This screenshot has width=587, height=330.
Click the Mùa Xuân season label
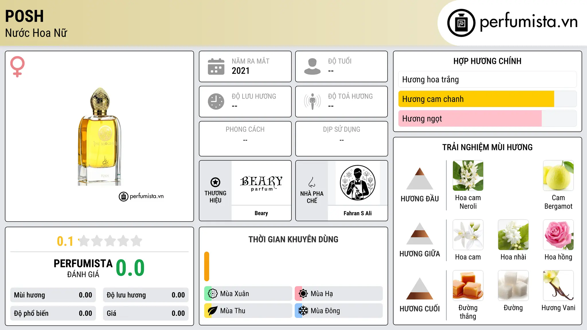[234, 294]
